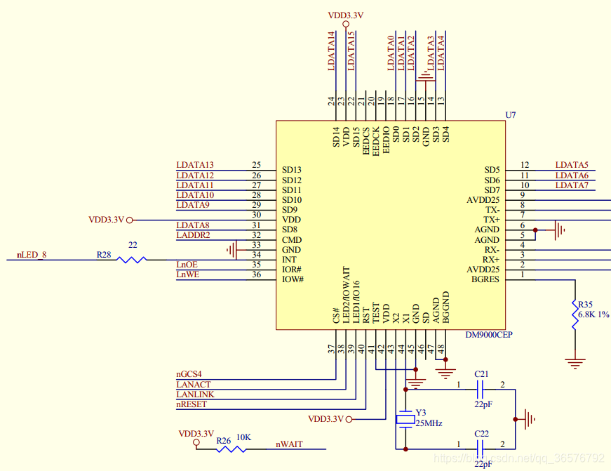Image resolution: width=611 pixels, height=471 pixels.
Task: Select the 22pF value under C21
Action: (x=483, y=404)
